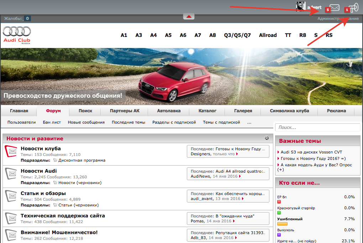Go to last post arrow after Designers
Screen dimensions: 363x243
237,154
